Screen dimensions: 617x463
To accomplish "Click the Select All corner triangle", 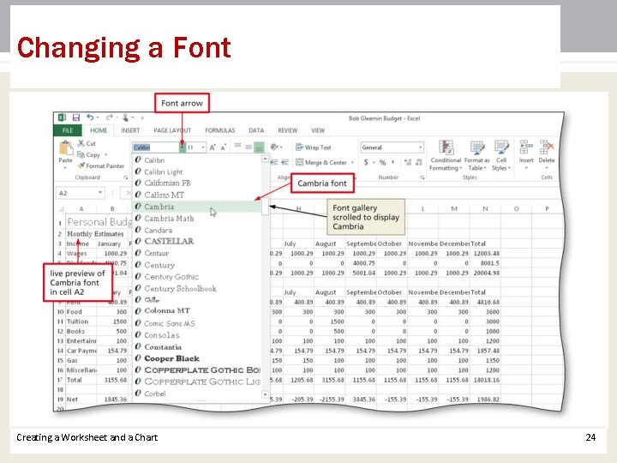I will coord(61,208).
